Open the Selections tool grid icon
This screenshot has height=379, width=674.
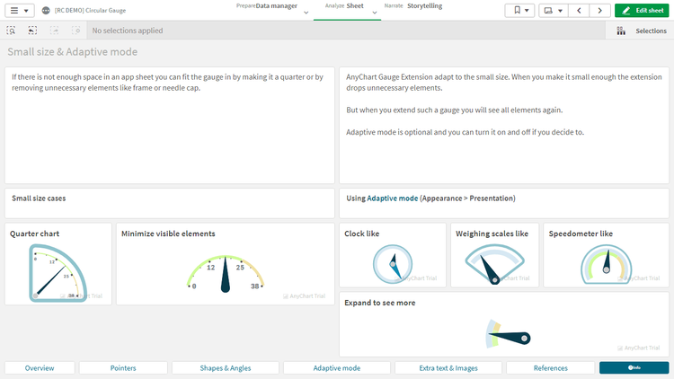pyautogui.click(x=622, y=31)
